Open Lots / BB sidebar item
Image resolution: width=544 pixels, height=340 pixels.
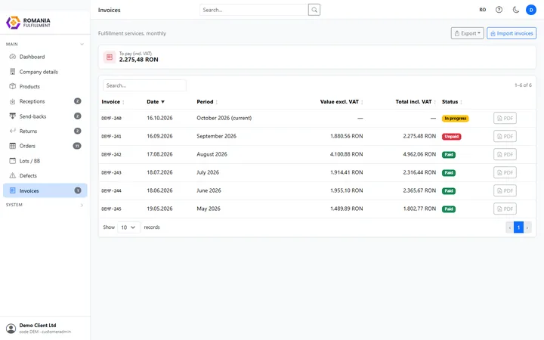[x=45, y=161]
